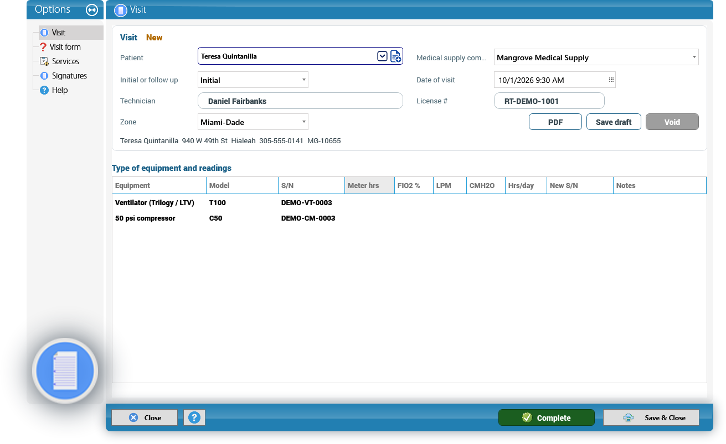
Task: Select the 50 psi compressor row
Action: coord(409,218)
